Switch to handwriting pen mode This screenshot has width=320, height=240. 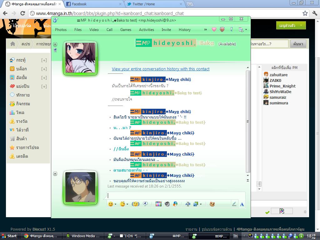(234, 204)
